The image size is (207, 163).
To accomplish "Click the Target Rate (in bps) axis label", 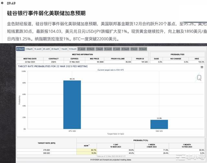I will point(116,134).
